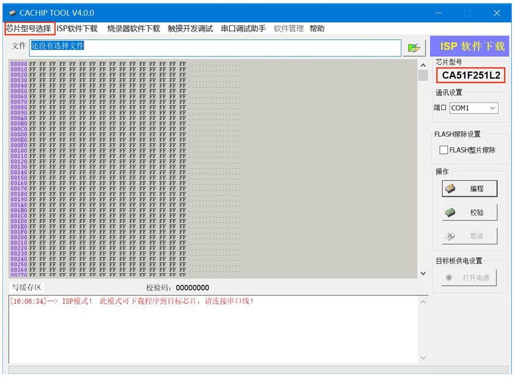Open the 串口调试助手 menu
This screenshot has height=379, width=515.
[x=243, y=29]
